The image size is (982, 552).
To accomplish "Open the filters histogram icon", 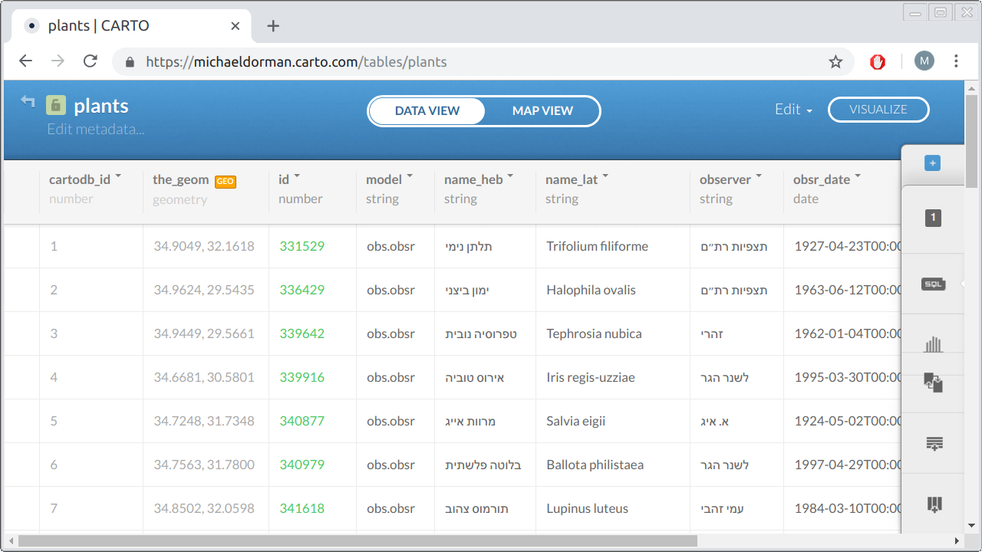I will [x=933, y=344].
